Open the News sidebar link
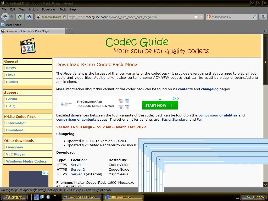The width and height of the screenshot is (268, 201). pos(11,68)
